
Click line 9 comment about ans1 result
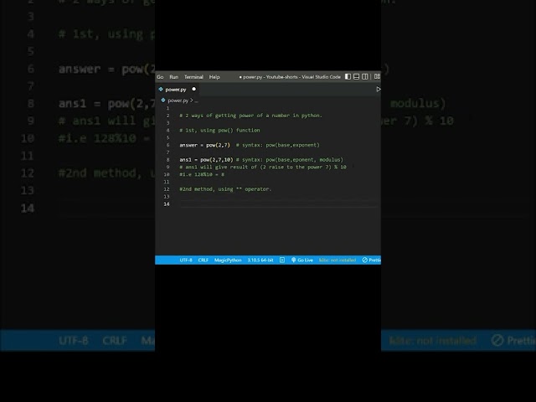[x=262, y=167]
